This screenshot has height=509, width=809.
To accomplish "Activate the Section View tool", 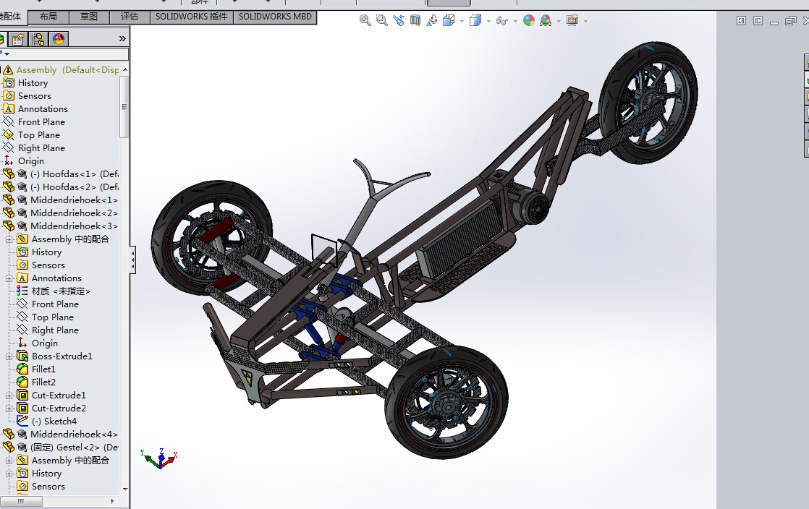I will pos(415,21).
